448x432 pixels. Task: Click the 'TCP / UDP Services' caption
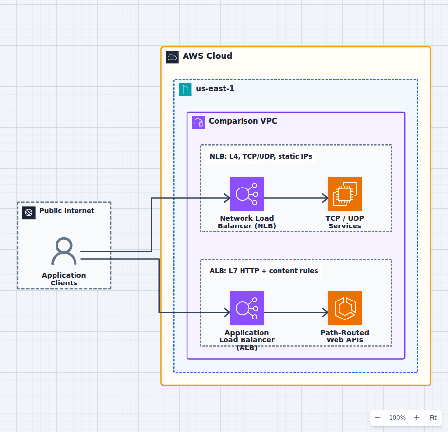coord(345,222)
